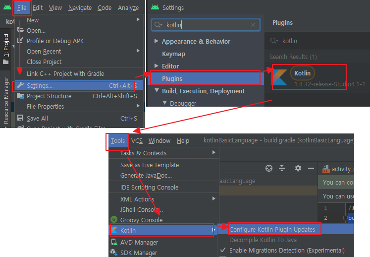This screenshot has width=370, height=257.
Task: Open the Code menu
Action: pos(105,8)
